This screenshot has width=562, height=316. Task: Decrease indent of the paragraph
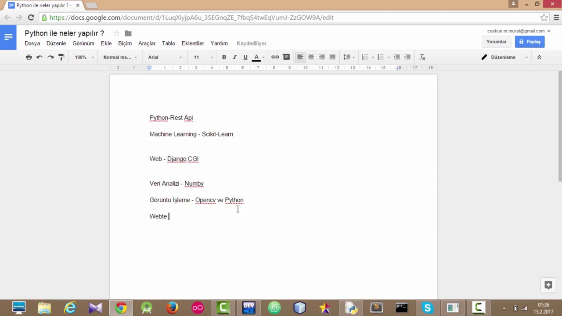point(396,57)
